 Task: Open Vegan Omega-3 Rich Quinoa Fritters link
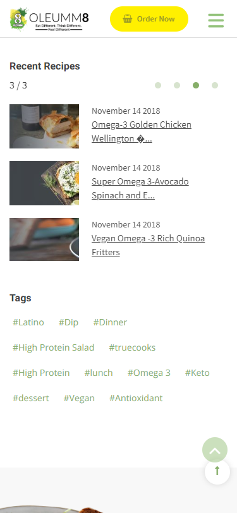149,245
